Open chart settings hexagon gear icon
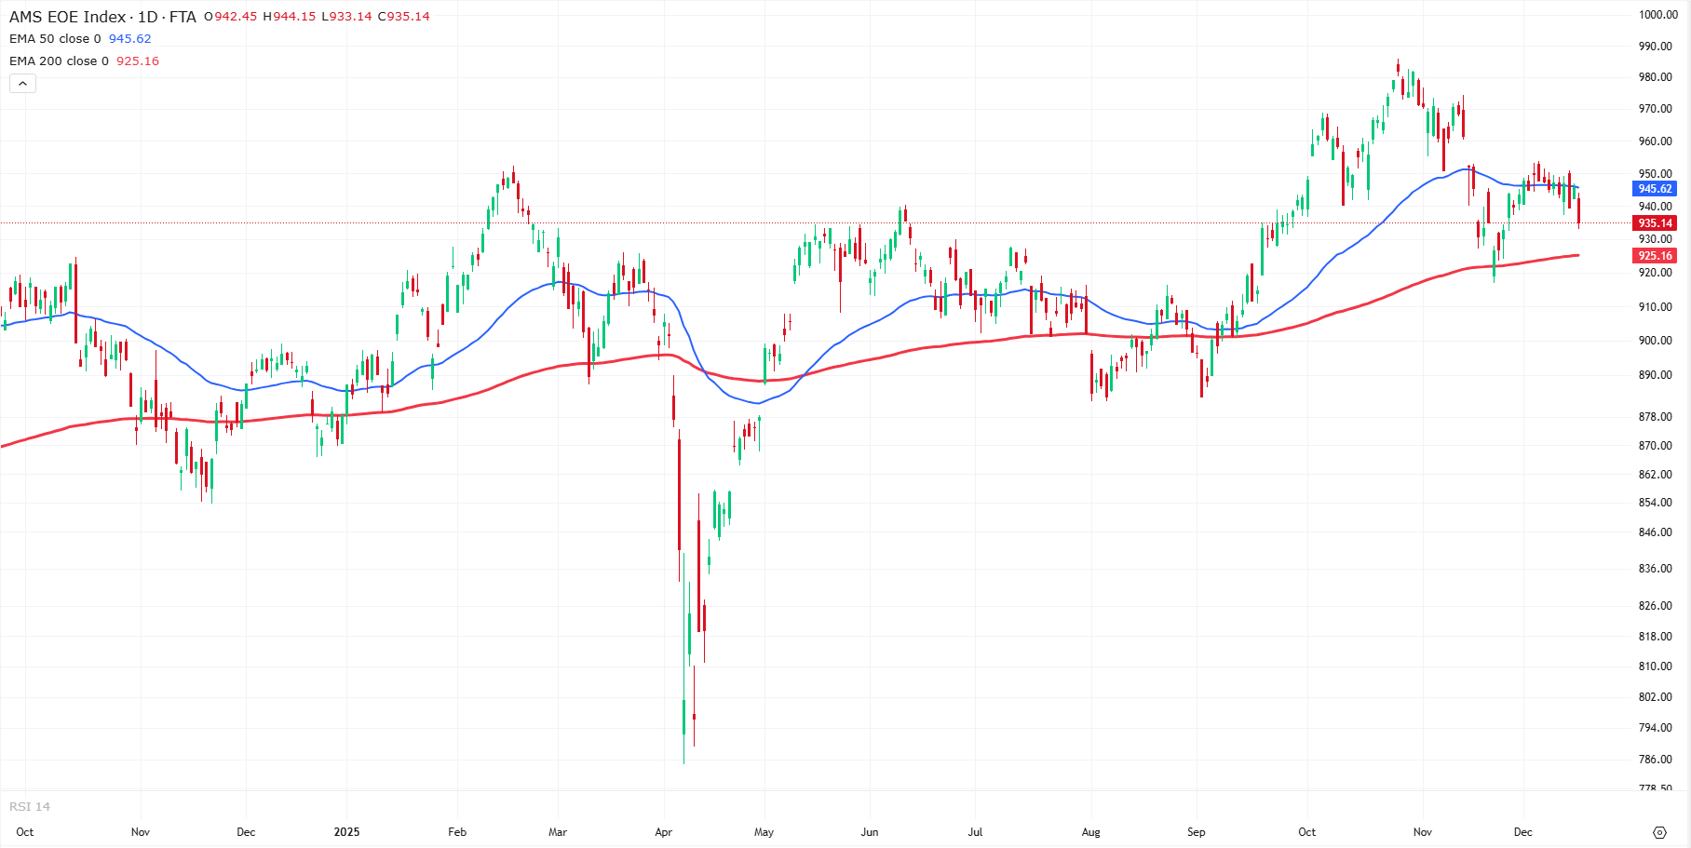The height and width of the screenshot is (848, 1691). point(1658,832)
